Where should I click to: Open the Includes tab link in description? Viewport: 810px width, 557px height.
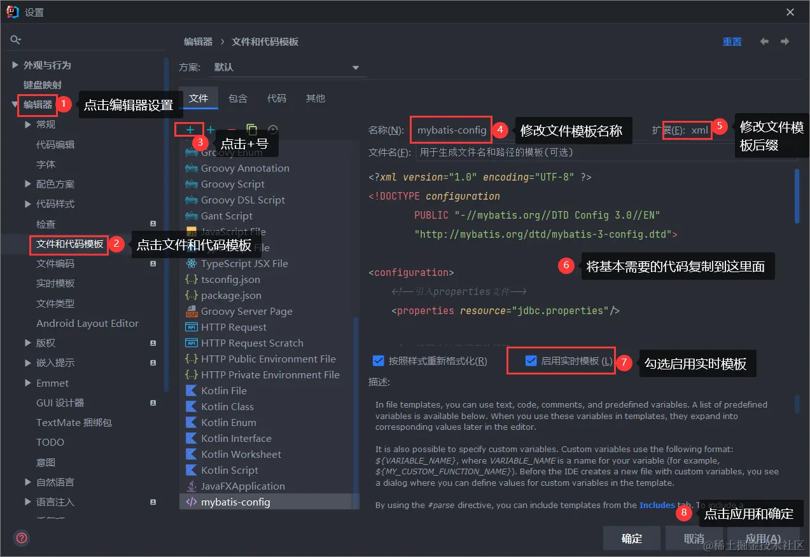click(x=657, y=505)
